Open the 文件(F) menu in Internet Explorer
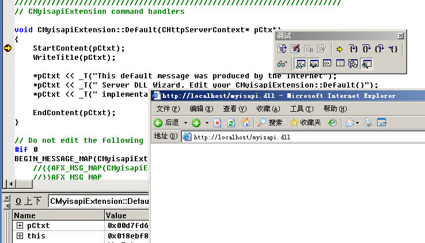 (168, 109)
